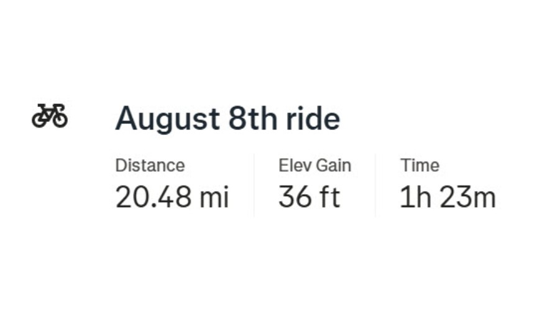Click the word "ride" in the title
The width and height of the screenshot is (537, 336).
[313, 118]
